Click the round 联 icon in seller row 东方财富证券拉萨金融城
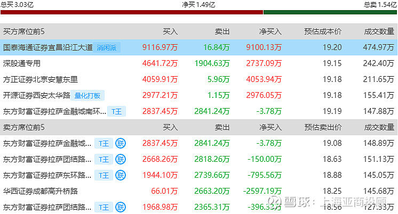The width and height of the screenshot is (398, 214). 121,143
